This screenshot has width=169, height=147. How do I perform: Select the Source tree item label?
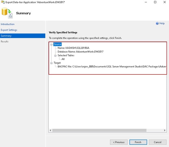[x=57, y=44]
